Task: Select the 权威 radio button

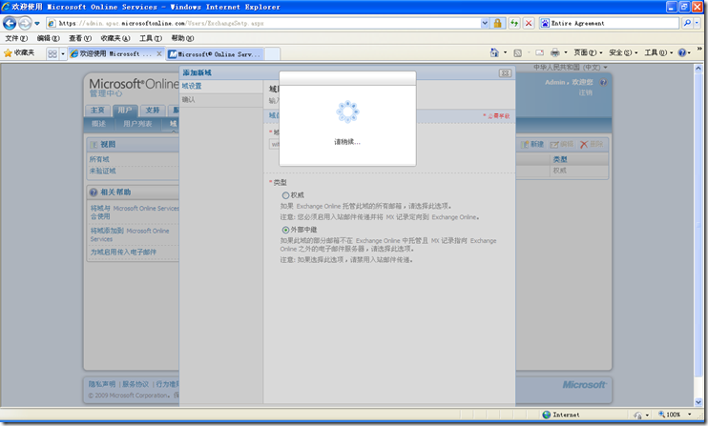Action: point(285,195)
